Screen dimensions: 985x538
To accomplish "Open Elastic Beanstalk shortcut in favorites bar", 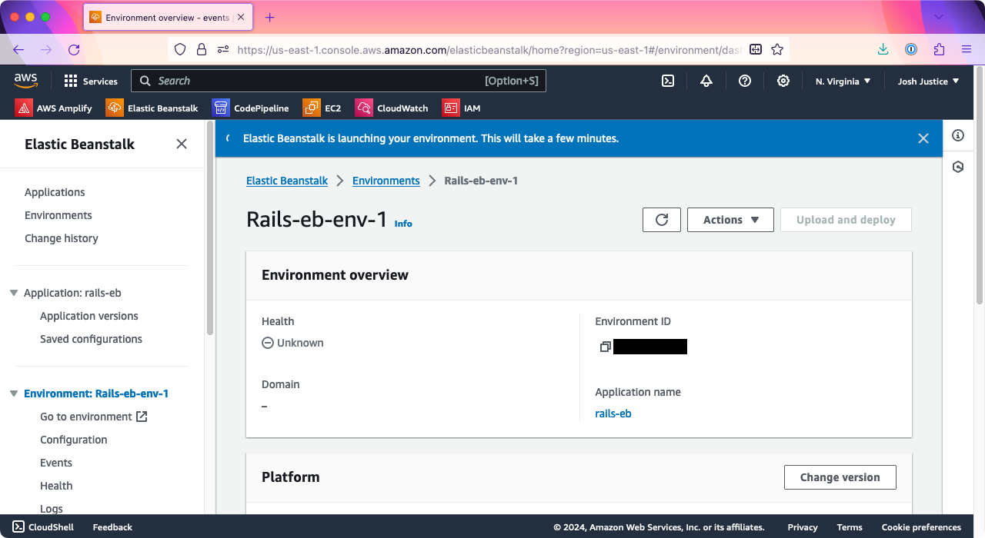I will pos(152,108).
